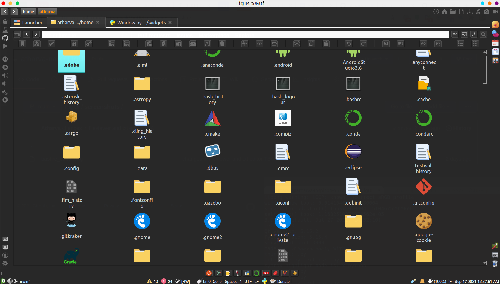Switch to the Launcher tab
This screenshot has width=500, height=284.
click(x=29, y=23)
